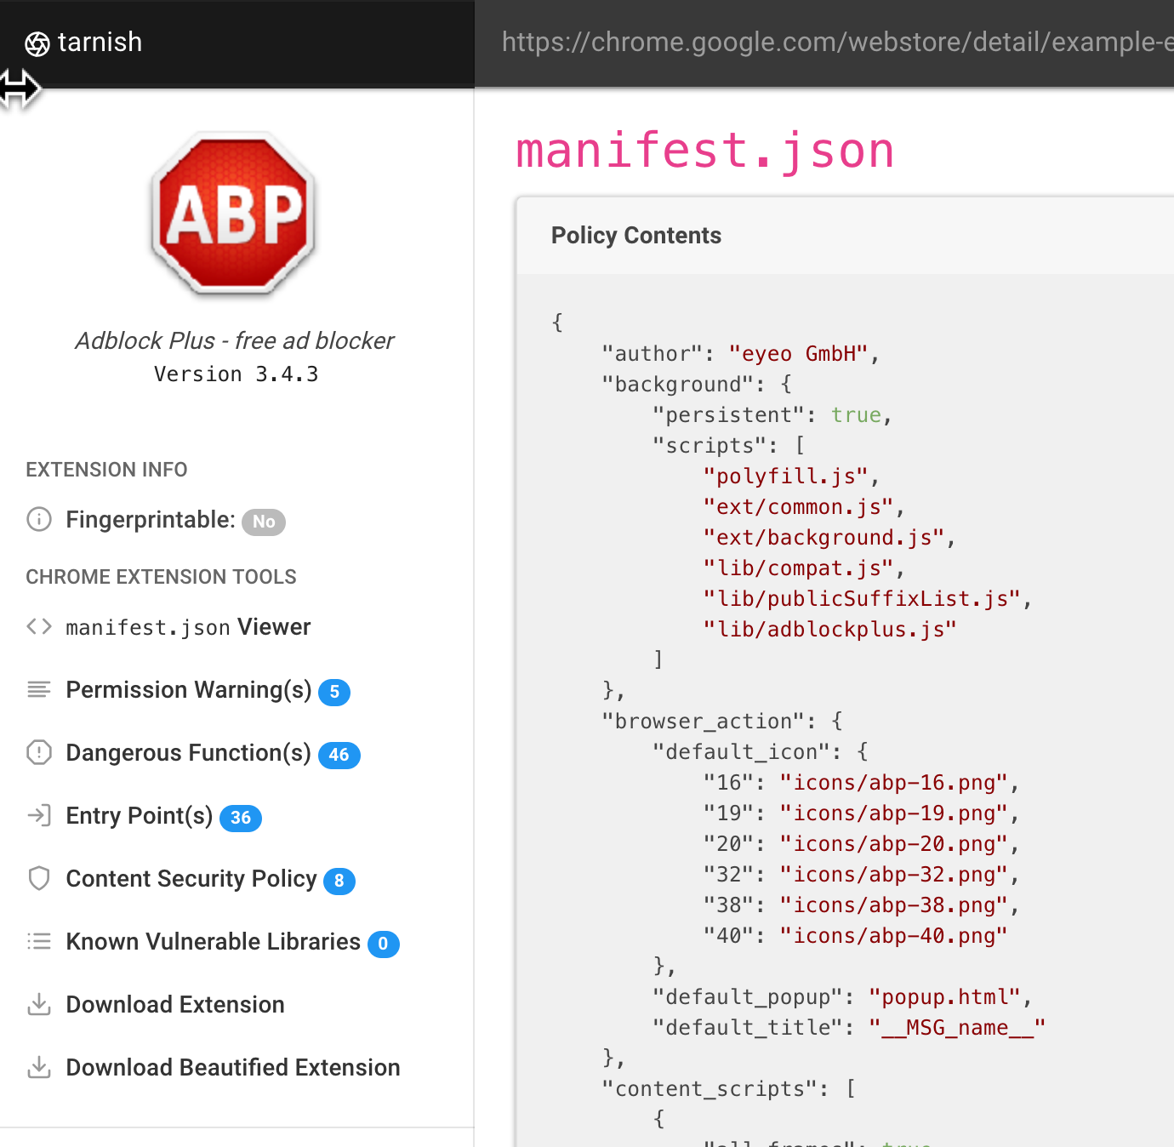Click the Known Vulnerable Libraries list icon
Screen dimensions: 1174x1147
[39, 941]
